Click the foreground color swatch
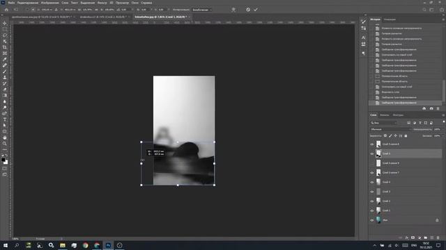The height and width of the screenshot is (250, 446). tap(3, 160)
